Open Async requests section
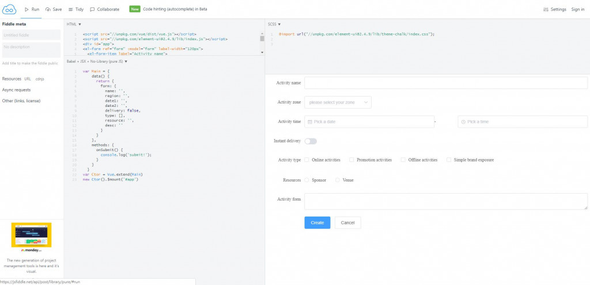The width and height of the screenshot is (590, 285). (x=17, y=90)
